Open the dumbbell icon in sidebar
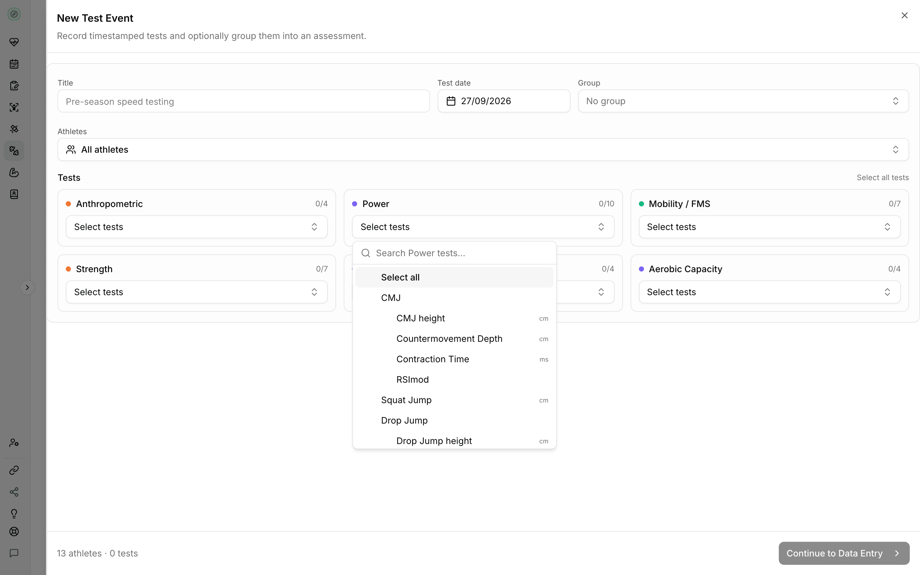 14,150
